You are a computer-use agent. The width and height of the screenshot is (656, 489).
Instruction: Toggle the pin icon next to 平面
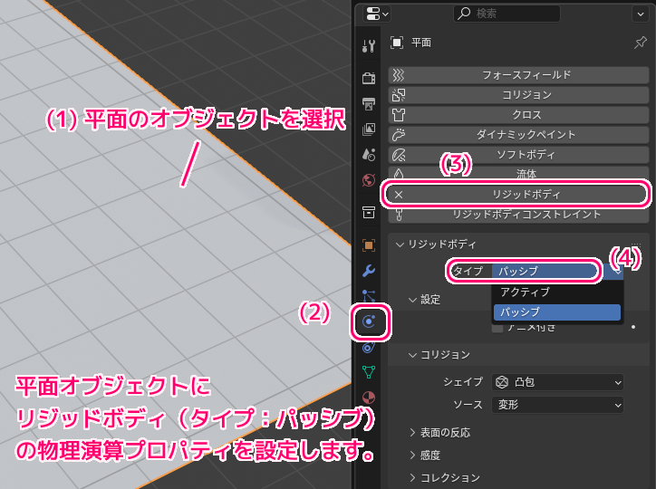pos(640,43)
